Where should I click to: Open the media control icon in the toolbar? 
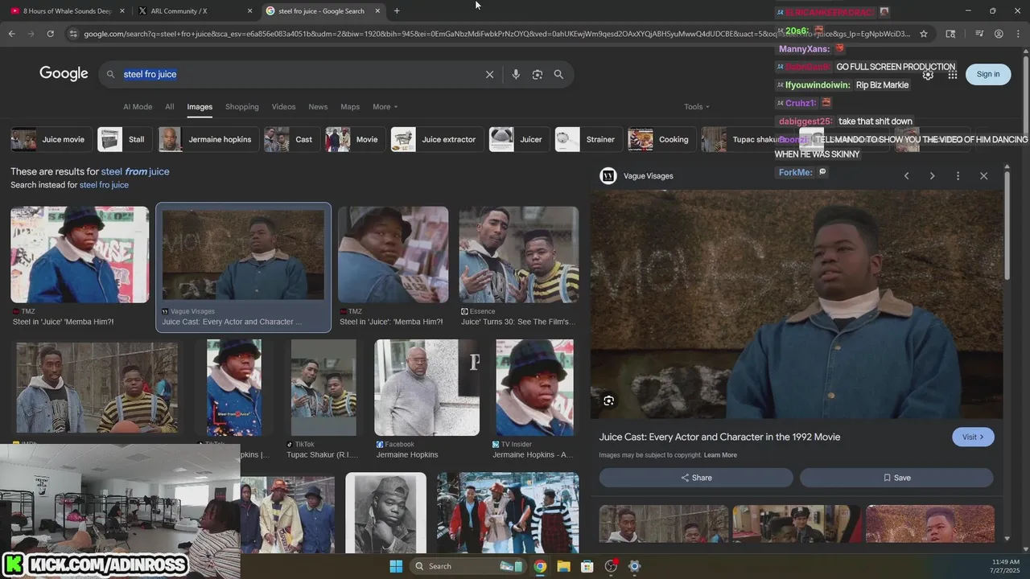coord(979,34)
